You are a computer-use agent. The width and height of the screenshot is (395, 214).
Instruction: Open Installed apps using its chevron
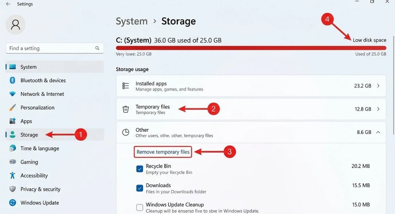(x=378, y=86)
